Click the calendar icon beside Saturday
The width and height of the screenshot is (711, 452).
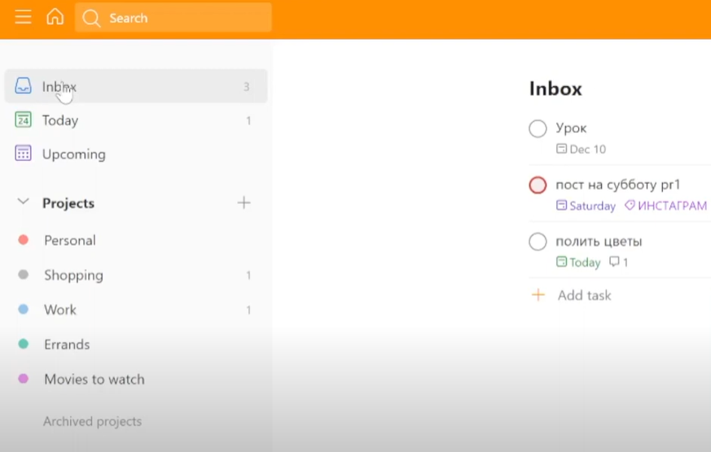coord(561,205)
